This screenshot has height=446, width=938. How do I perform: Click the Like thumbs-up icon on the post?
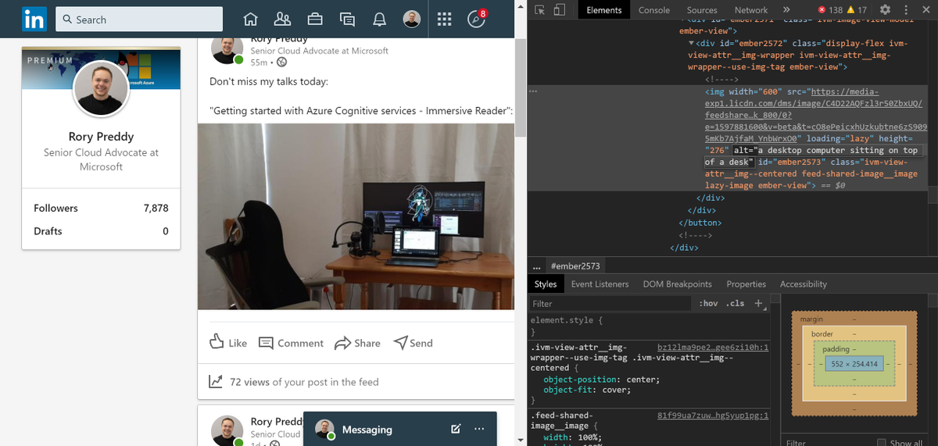pyautogui.click(x=217, y=342)
